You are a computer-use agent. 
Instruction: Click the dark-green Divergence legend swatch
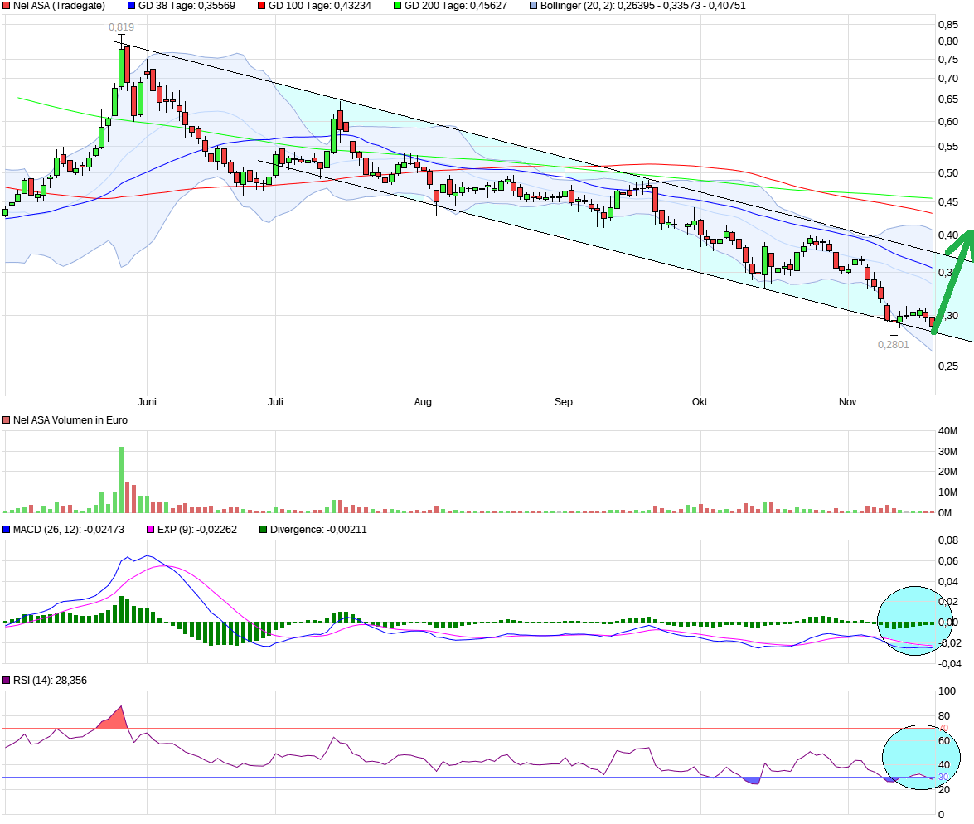tap(264, 530)
